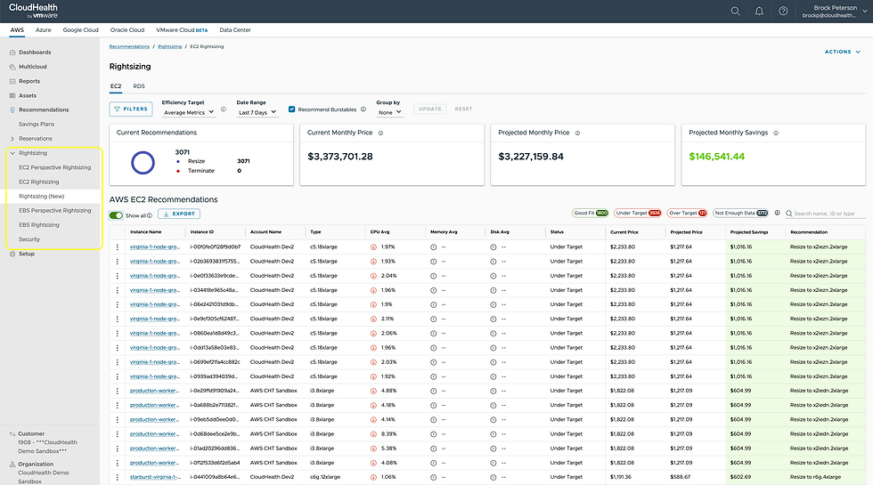Click info icon beside Projected Monthly Savings
Image resolution: width=873 pixels, height=485 pixels.
click(776, 133)
